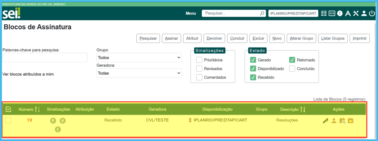The width and height of the screenshot is (378, 141).
Task: Check the Concluído state checkbox
Action: [292, 69]
